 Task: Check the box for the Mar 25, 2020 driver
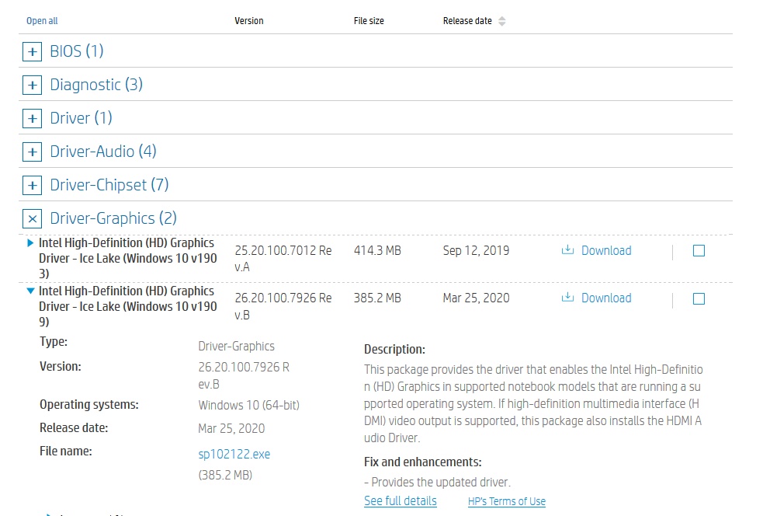click(698, 298)
